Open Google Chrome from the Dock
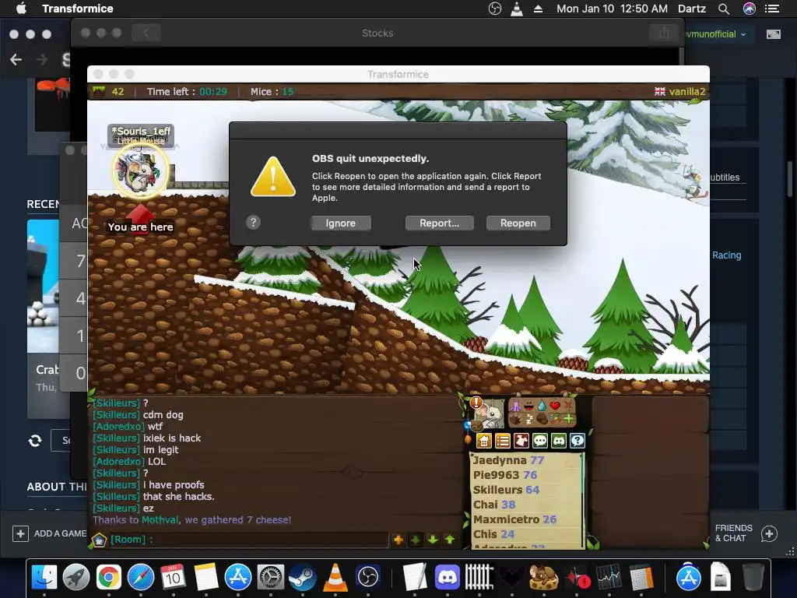The width and height of the screenshot is (797, 598). click(x=108, y=577)
